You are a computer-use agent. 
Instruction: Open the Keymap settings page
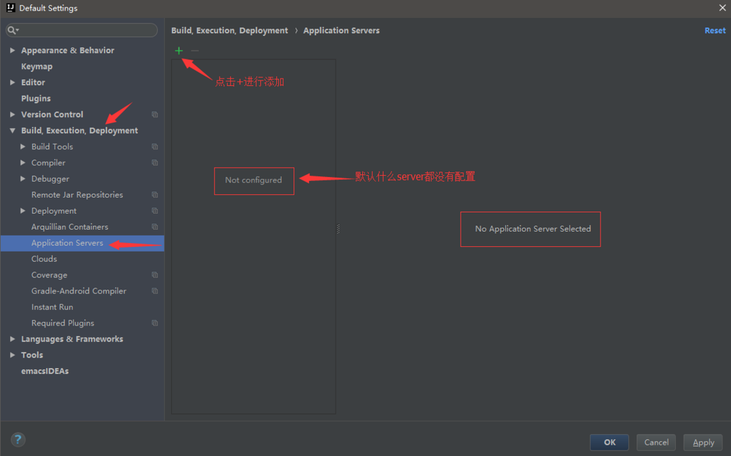[37, 67]
